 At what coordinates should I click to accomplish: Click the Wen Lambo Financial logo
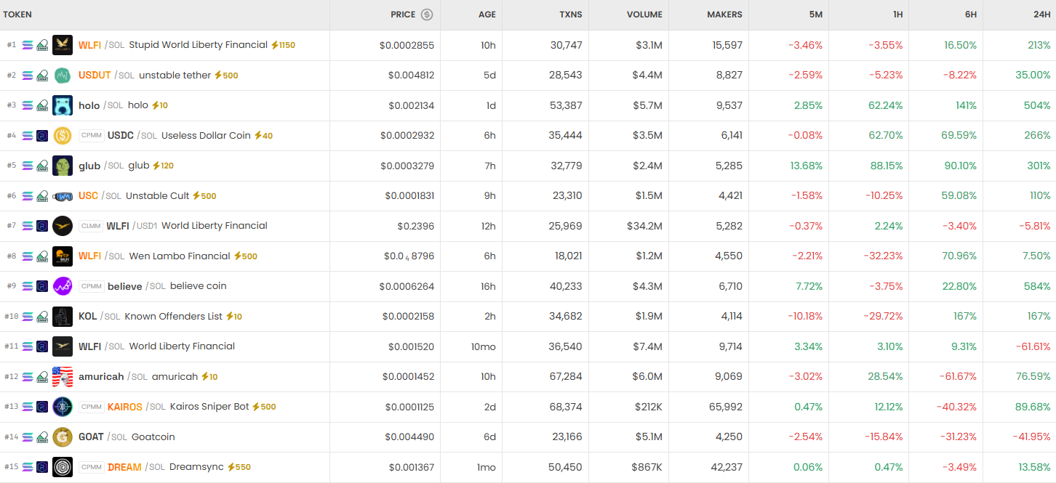click(x=63, y=256)
